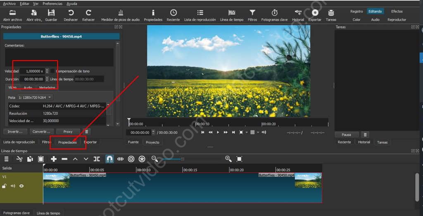Play video in the player
Image resolution: width=423 pixels, height=216 pixels.
218,132
